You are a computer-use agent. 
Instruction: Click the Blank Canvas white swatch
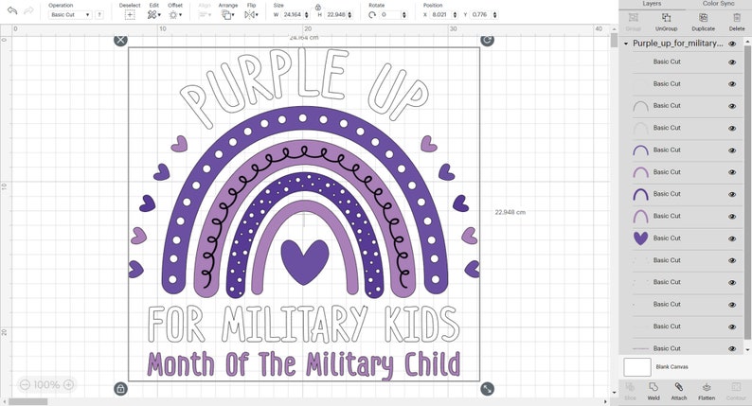pyautogui.click(x=636, y=367)
